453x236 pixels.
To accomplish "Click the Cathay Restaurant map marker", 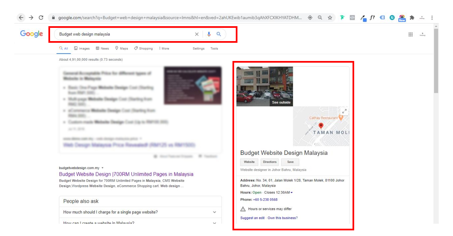I will pyautogui.click(x=341, y=118).
